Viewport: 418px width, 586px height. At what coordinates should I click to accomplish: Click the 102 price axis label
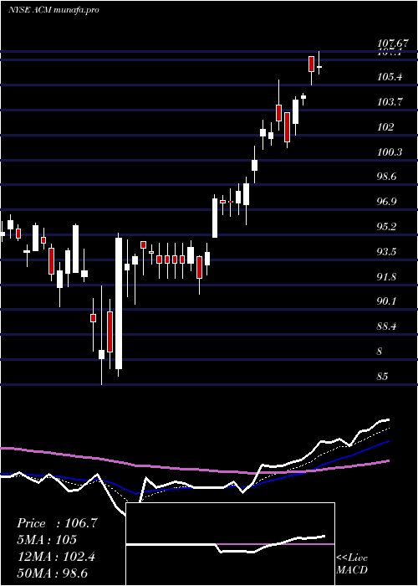pos(385,127)
